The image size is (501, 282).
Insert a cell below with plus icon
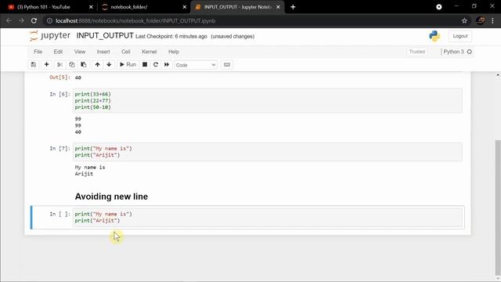47,64
